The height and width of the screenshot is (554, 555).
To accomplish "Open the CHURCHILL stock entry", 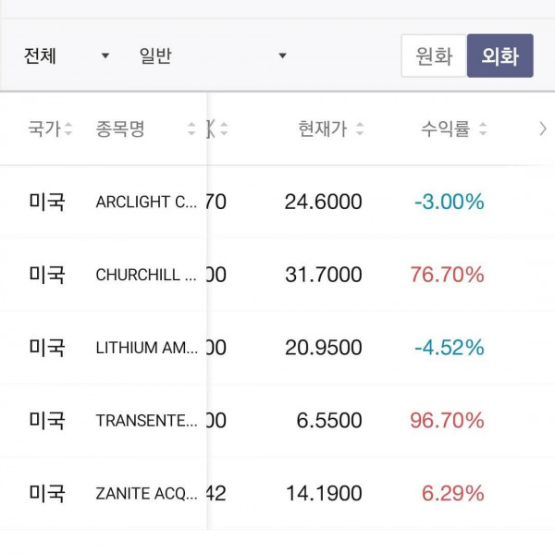I will (277, 275).
